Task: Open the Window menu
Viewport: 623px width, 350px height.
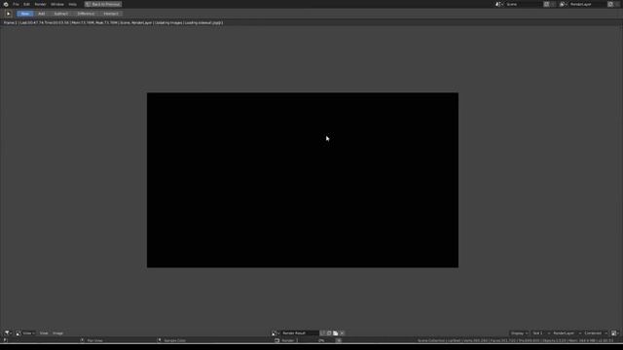Action: 57,4
